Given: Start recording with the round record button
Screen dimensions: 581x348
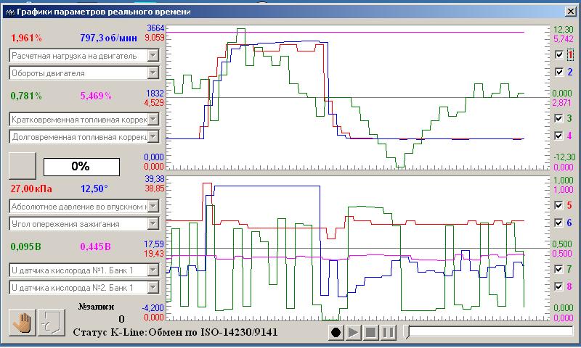Looking at the screenshot, I should 336,333.
